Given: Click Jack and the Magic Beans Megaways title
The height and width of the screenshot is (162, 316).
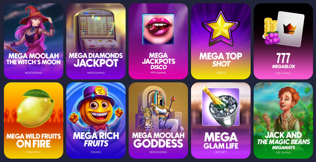Looking at the screenshot, I should pos(283,141).
